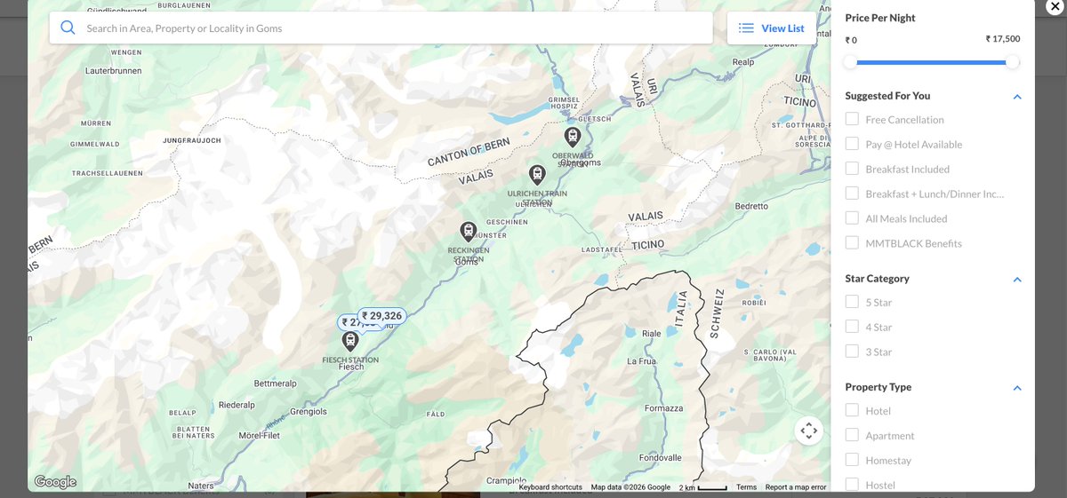Open Keyboard shortcuts link on map
The image size is (1067, 498).
(550, 486)
